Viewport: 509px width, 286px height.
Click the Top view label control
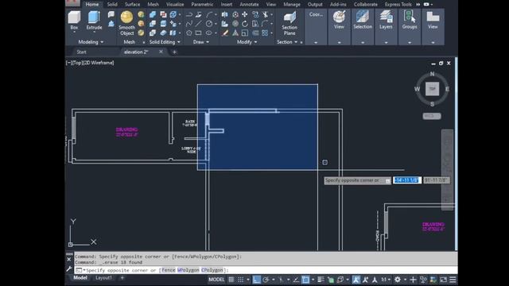[x=77, y=63]
